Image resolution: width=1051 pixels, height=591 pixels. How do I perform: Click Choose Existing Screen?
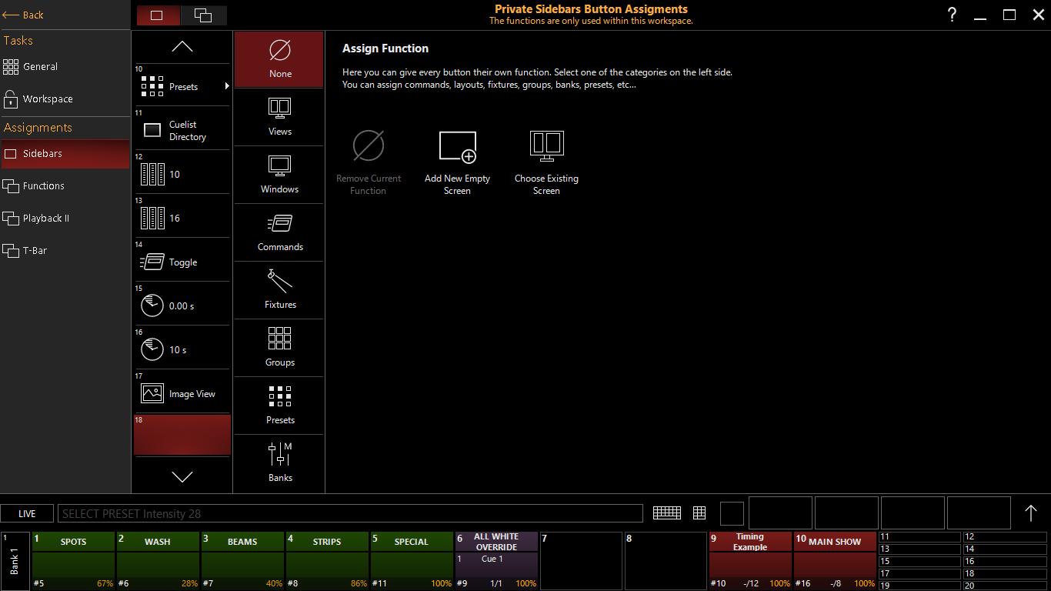pyautogui.click(x=546, y=162)
